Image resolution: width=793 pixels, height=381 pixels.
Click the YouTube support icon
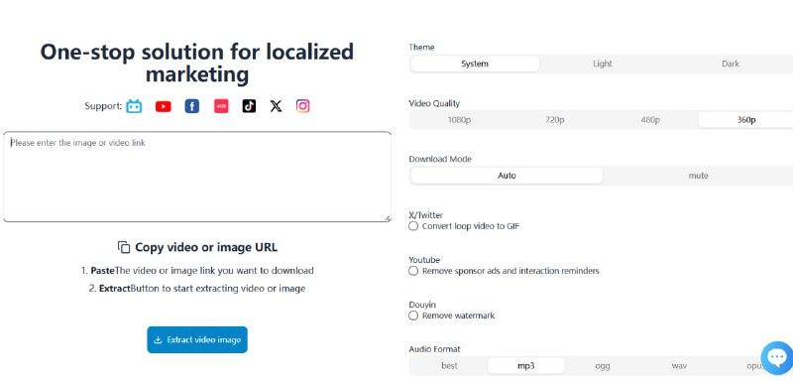coord(163,106)
